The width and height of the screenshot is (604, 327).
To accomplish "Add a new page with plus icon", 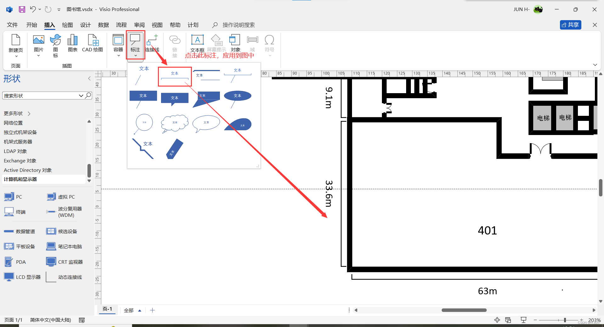I will (x=152, y=310).
